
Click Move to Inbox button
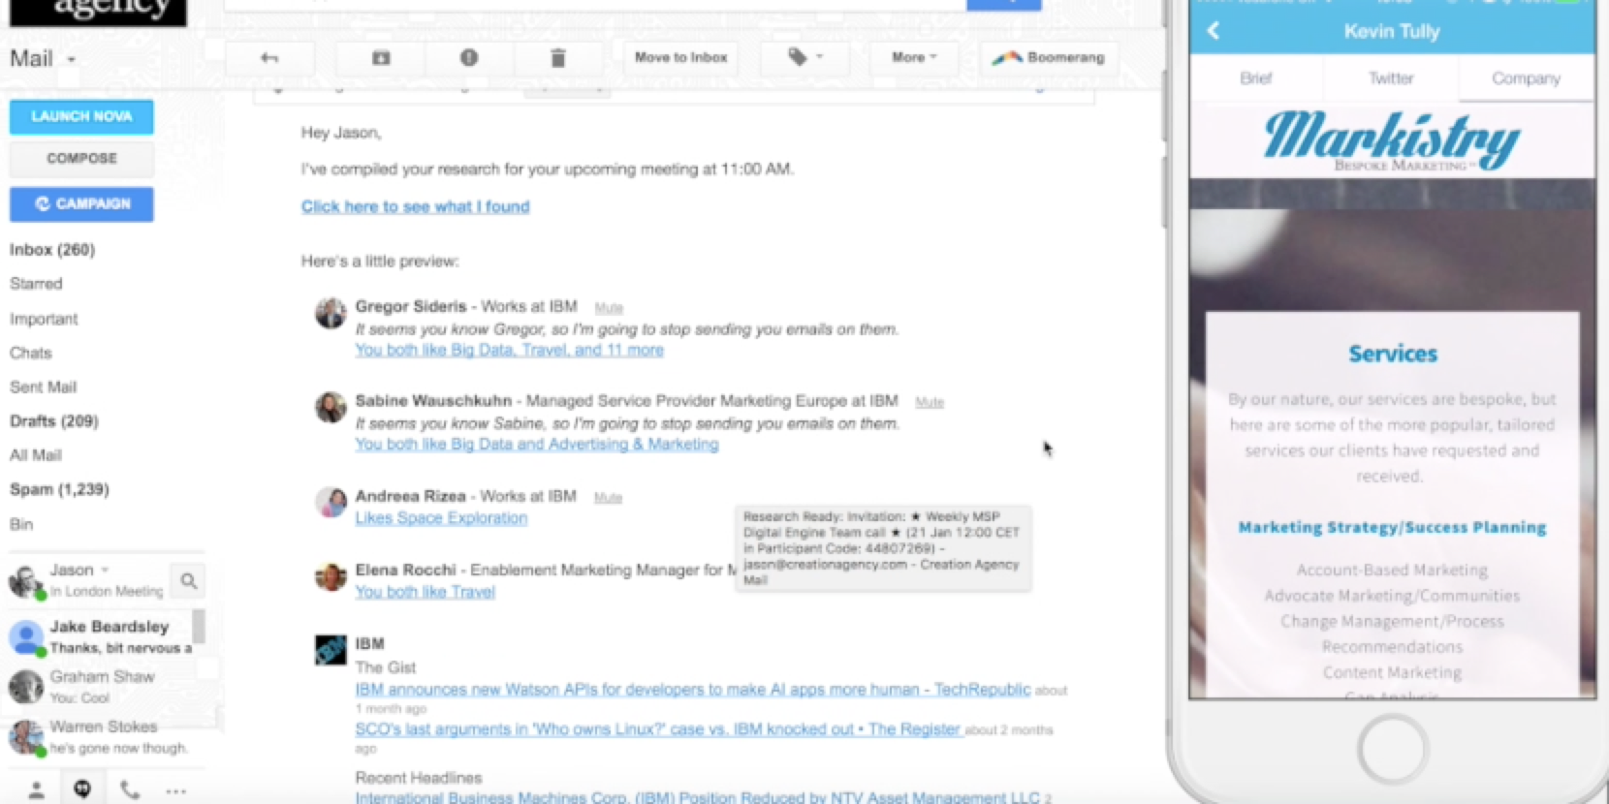click(x=680, y=58)
